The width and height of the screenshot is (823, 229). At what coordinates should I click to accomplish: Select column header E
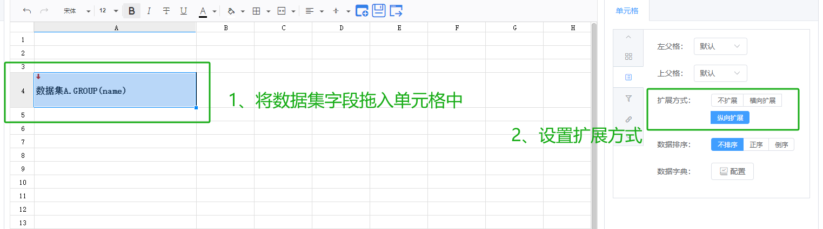coord(399,27)
